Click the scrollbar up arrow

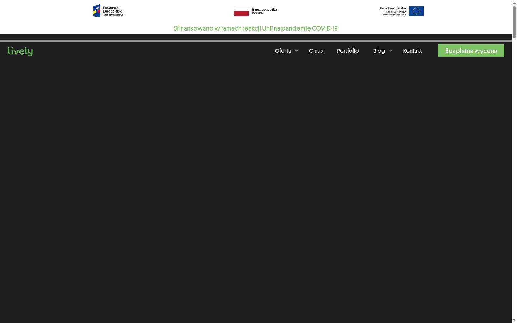click(x=514, y=3)
